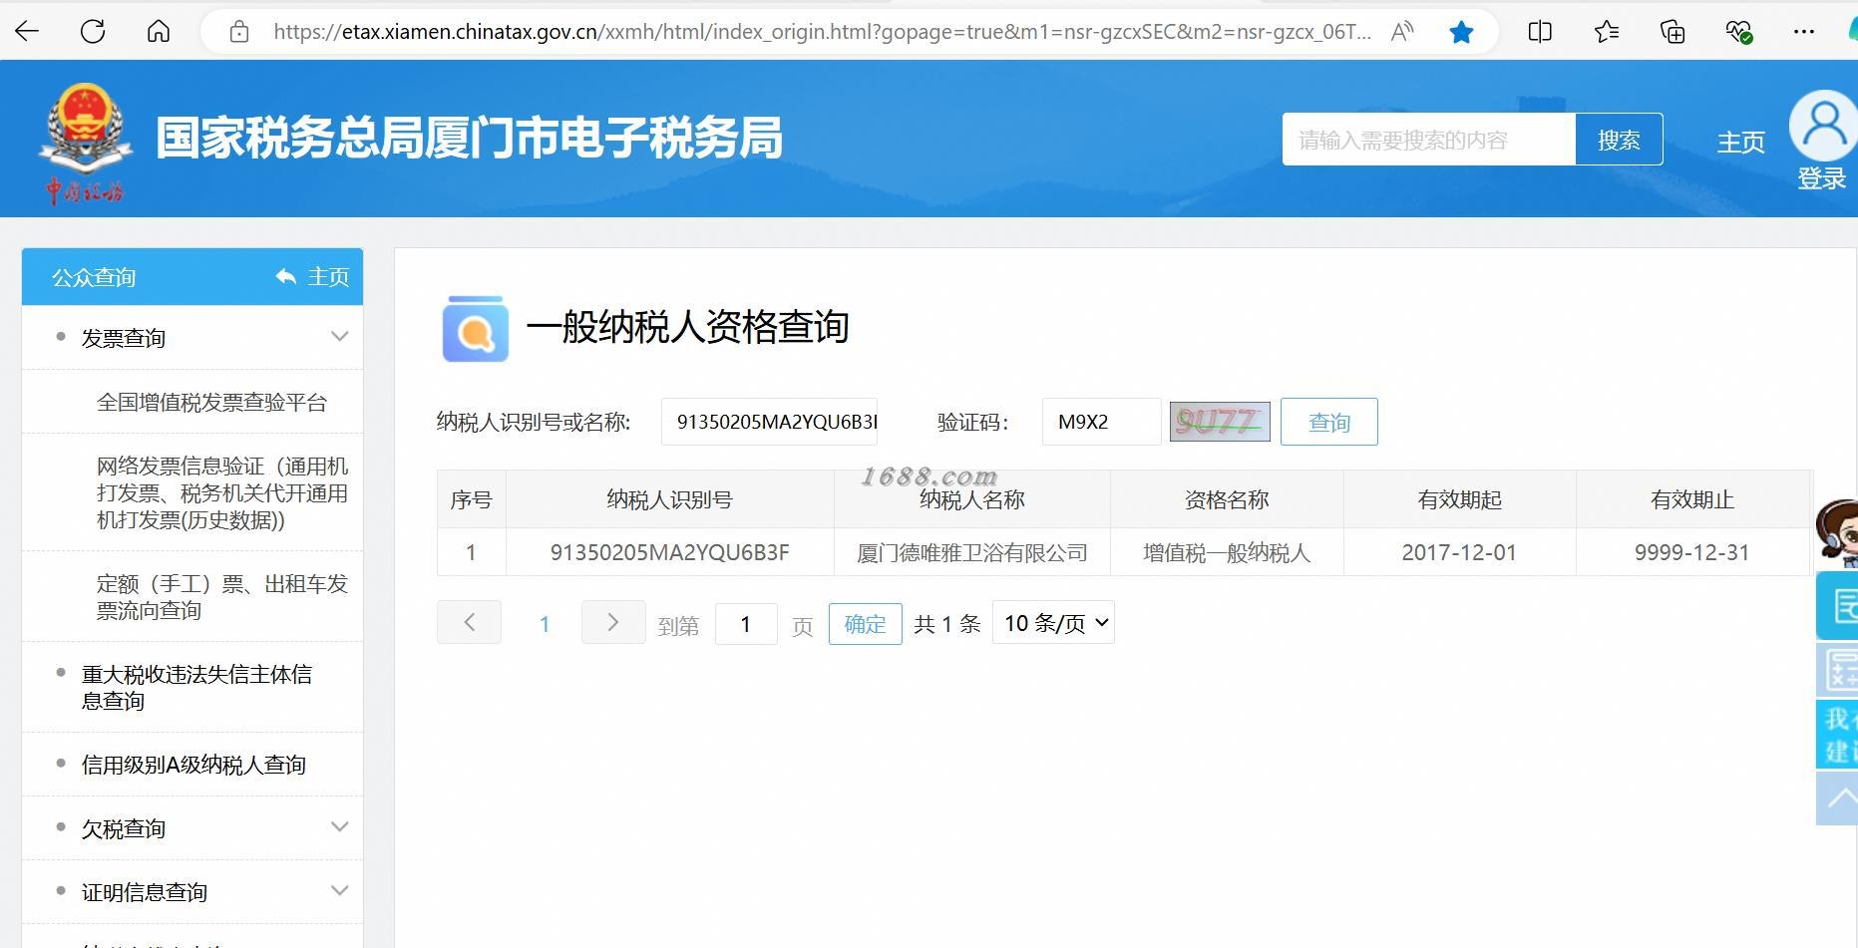Expand the 欠税查询 chevron
The height and width of the screenshot is (948, 1858).
pyautogui.click(x=339, y=827)
